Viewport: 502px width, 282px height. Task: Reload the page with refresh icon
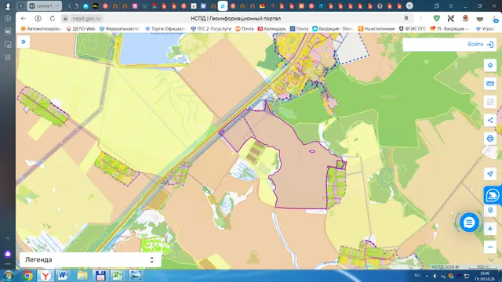53,19
